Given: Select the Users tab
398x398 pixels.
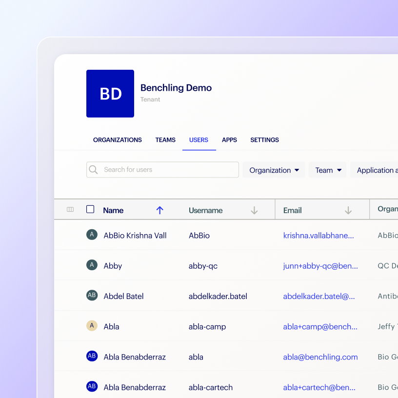Looking at the screenshot, I should 199,140.
